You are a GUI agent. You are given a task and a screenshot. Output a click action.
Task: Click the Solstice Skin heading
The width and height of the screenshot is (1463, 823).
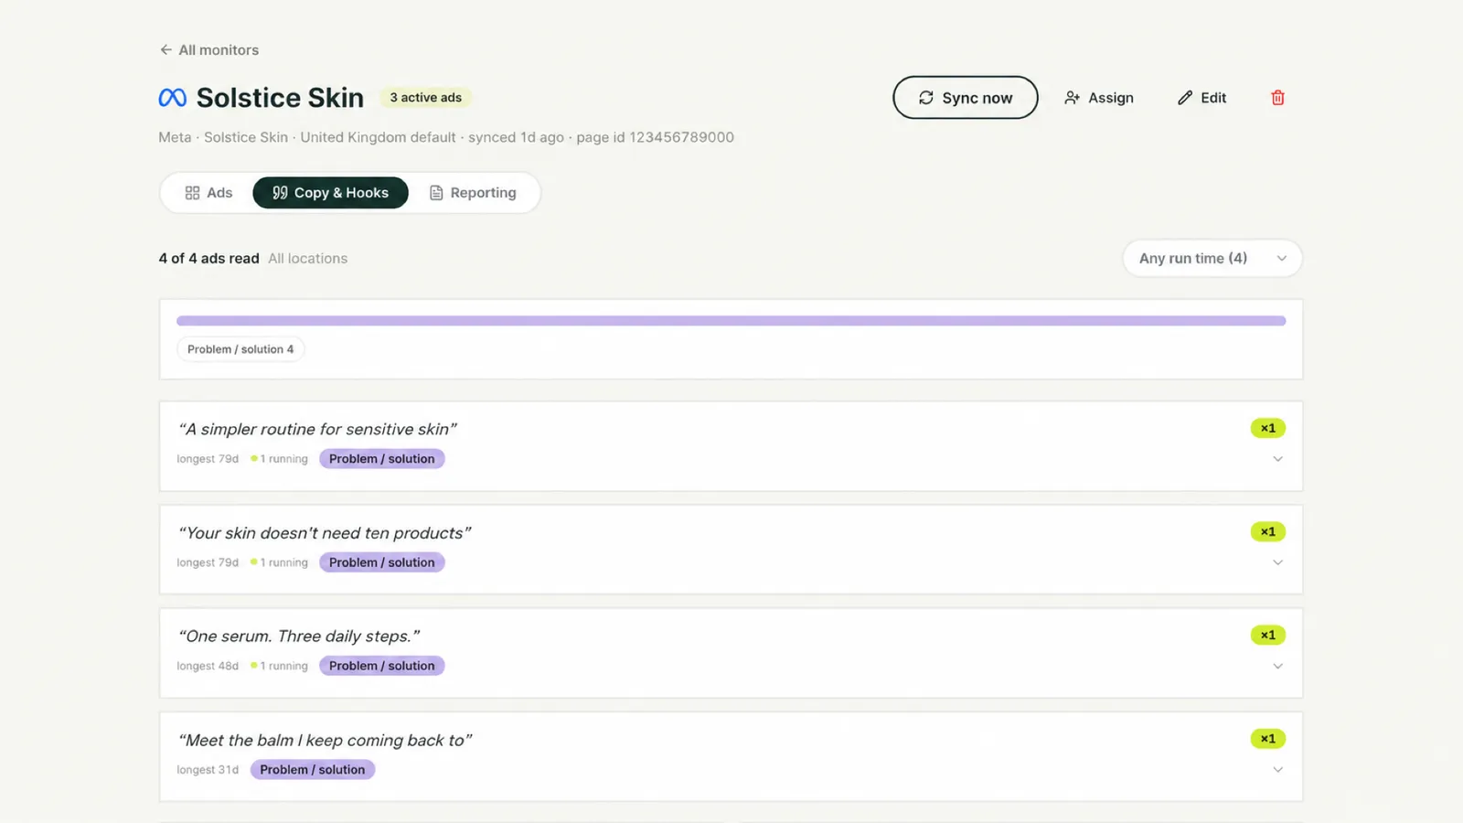(280, 98)
